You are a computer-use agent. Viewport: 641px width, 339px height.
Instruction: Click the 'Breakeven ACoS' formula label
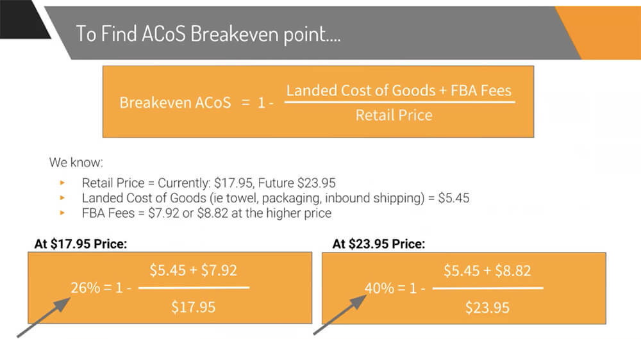click(175, 103)
